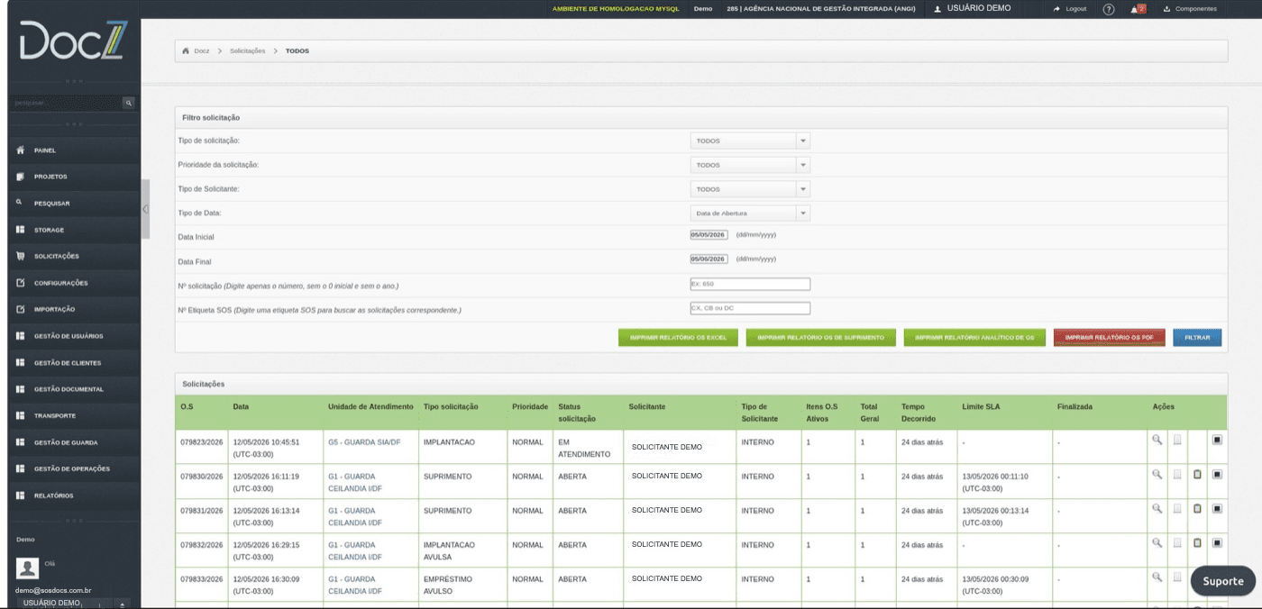Click Imprimir Relatório Analítico de OS button

(974, 338)
